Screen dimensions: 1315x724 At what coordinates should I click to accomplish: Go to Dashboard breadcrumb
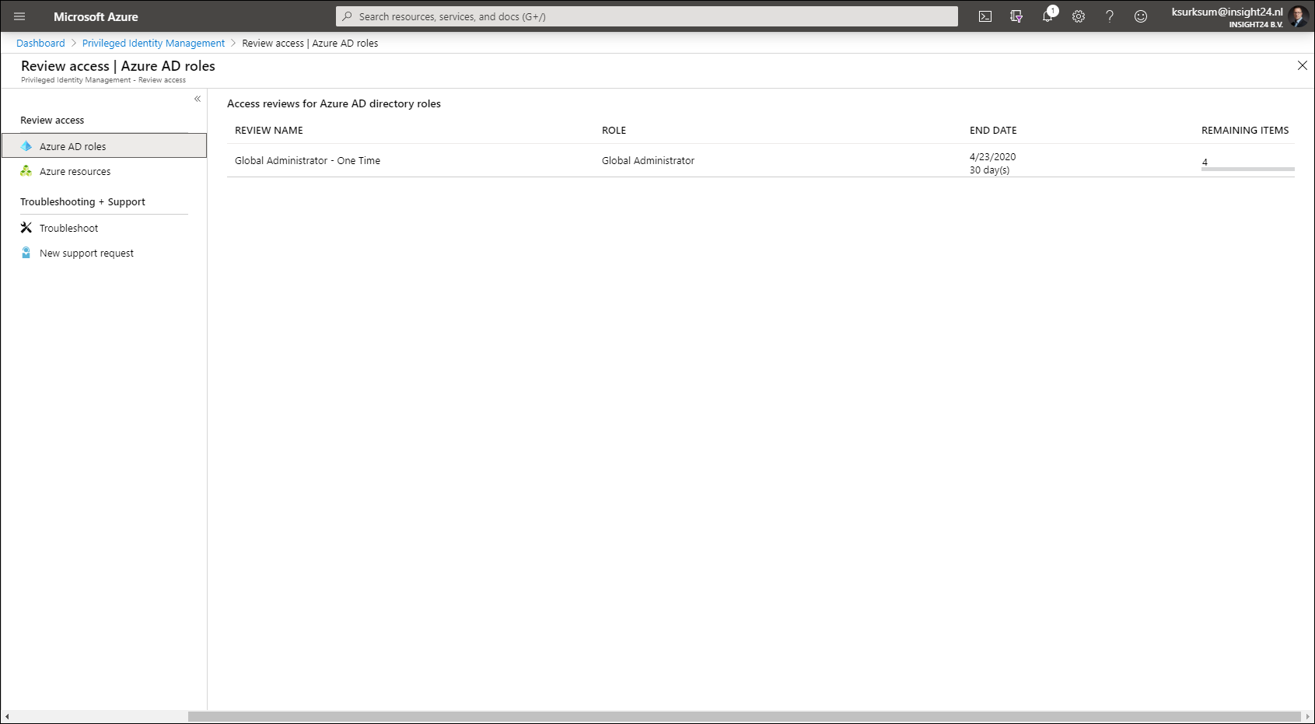tap(40, 44)
